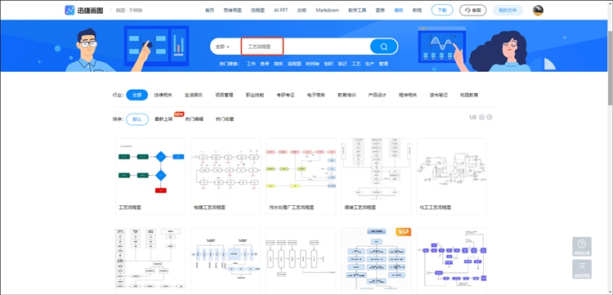Open Markdown in the top navigation
The width and height of the screenshot is (613, 295).
pyautogui.click(x=327, y=10)
